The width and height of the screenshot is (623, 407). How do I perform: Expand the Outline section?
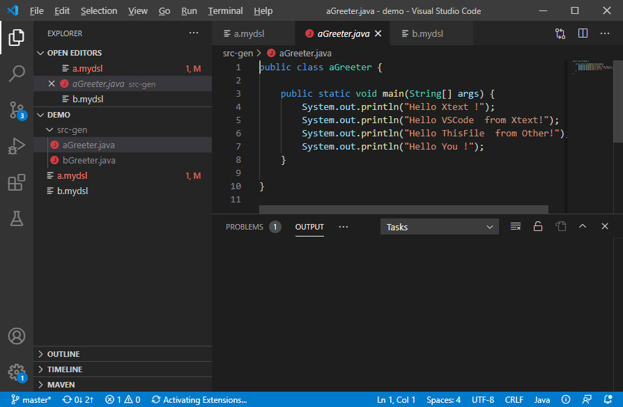pos(123,354)
